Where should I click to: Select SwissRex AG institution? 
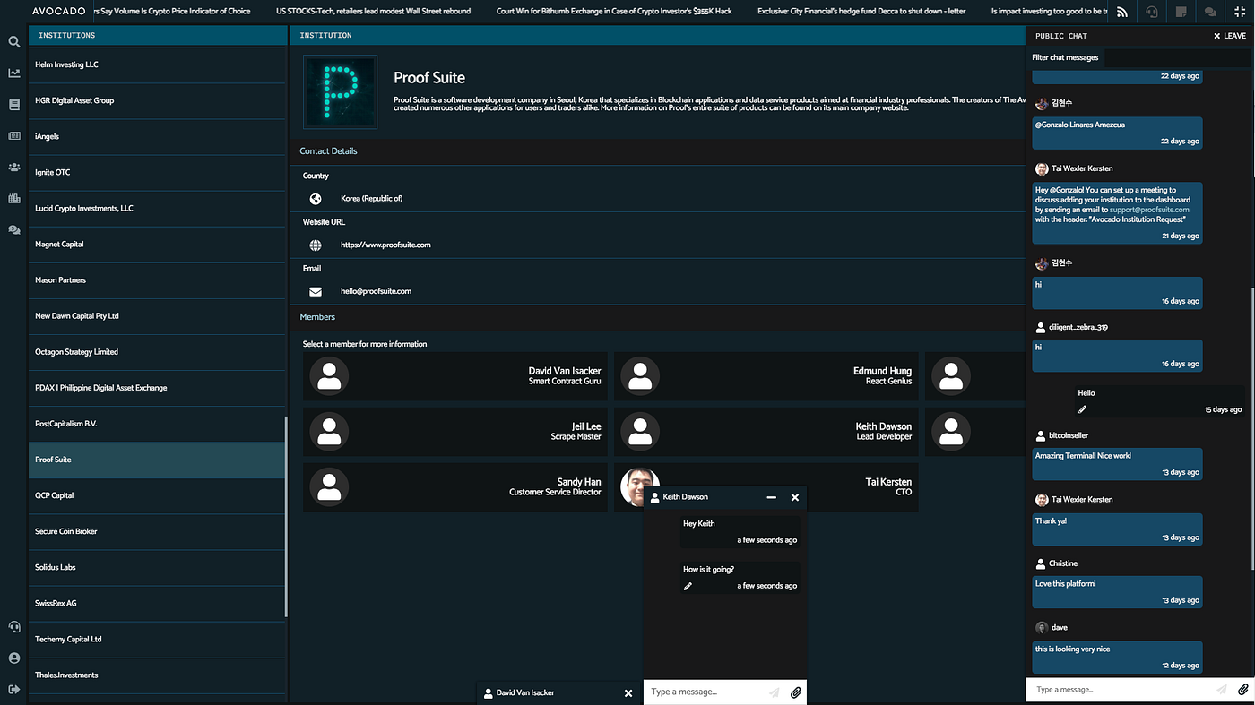pos(157,603)
